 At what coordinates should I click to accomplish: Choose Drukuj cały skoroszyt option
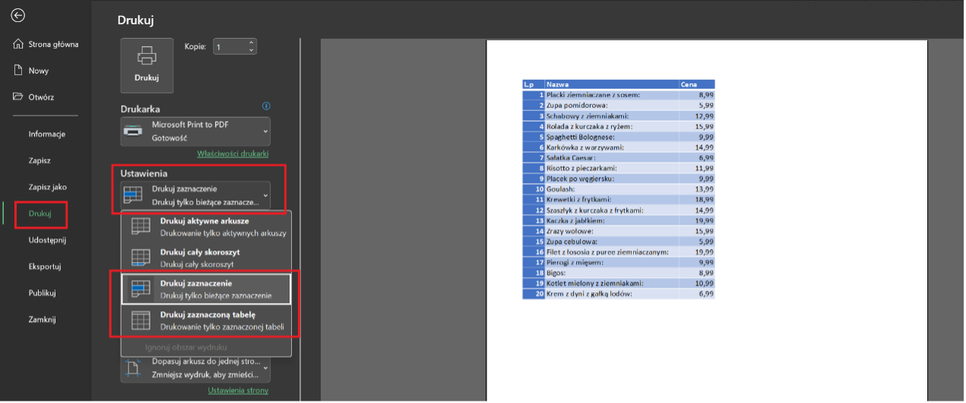205,257
